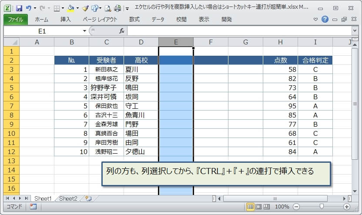Switch to the 校閲 ribbon tab

181,20
